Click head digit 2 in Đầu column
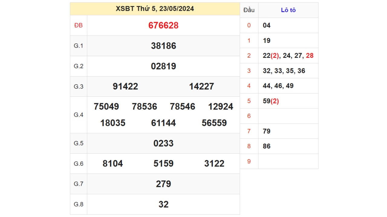This screenshot has height=217, width=387. pos(249,55)
